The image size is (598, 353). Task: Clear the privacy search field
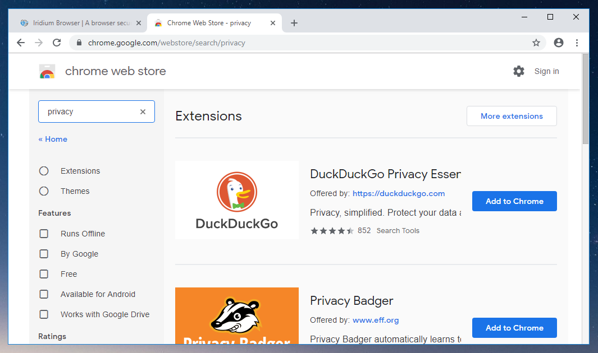click(x=143, y=112)
